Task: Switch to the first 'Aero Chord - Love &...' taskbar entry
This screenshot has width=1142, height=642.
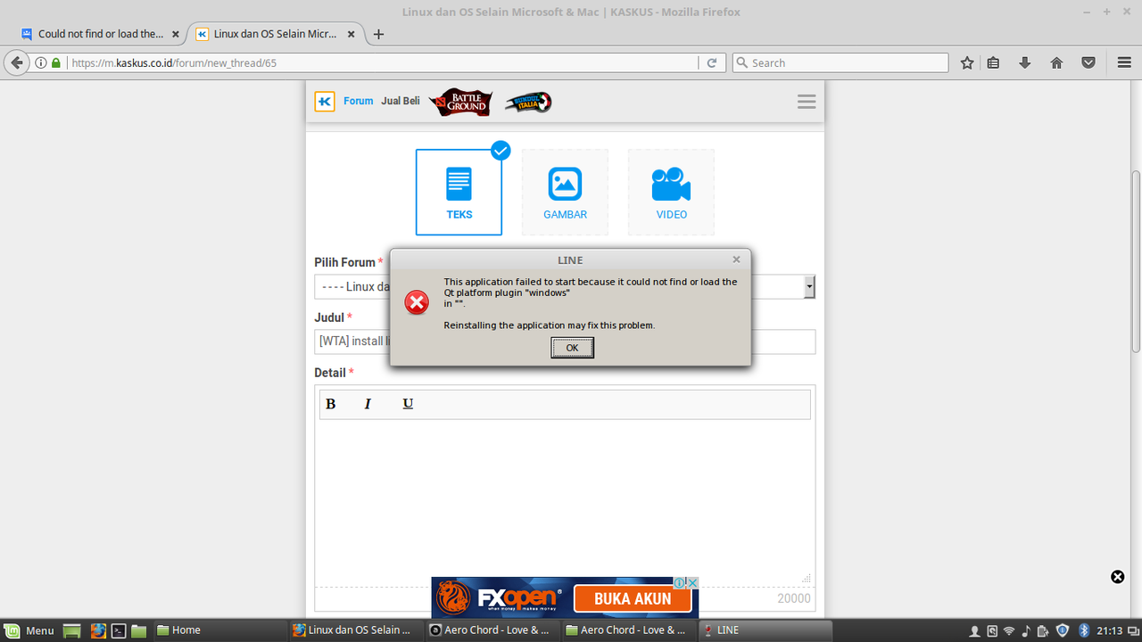Action: 493,630
